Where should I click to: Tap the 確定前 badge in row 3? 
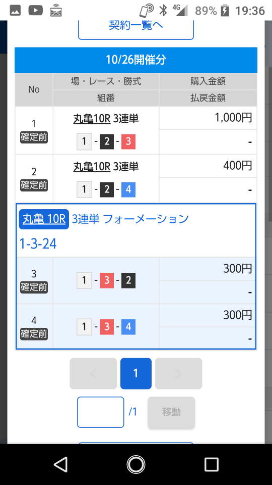(34, 287)
